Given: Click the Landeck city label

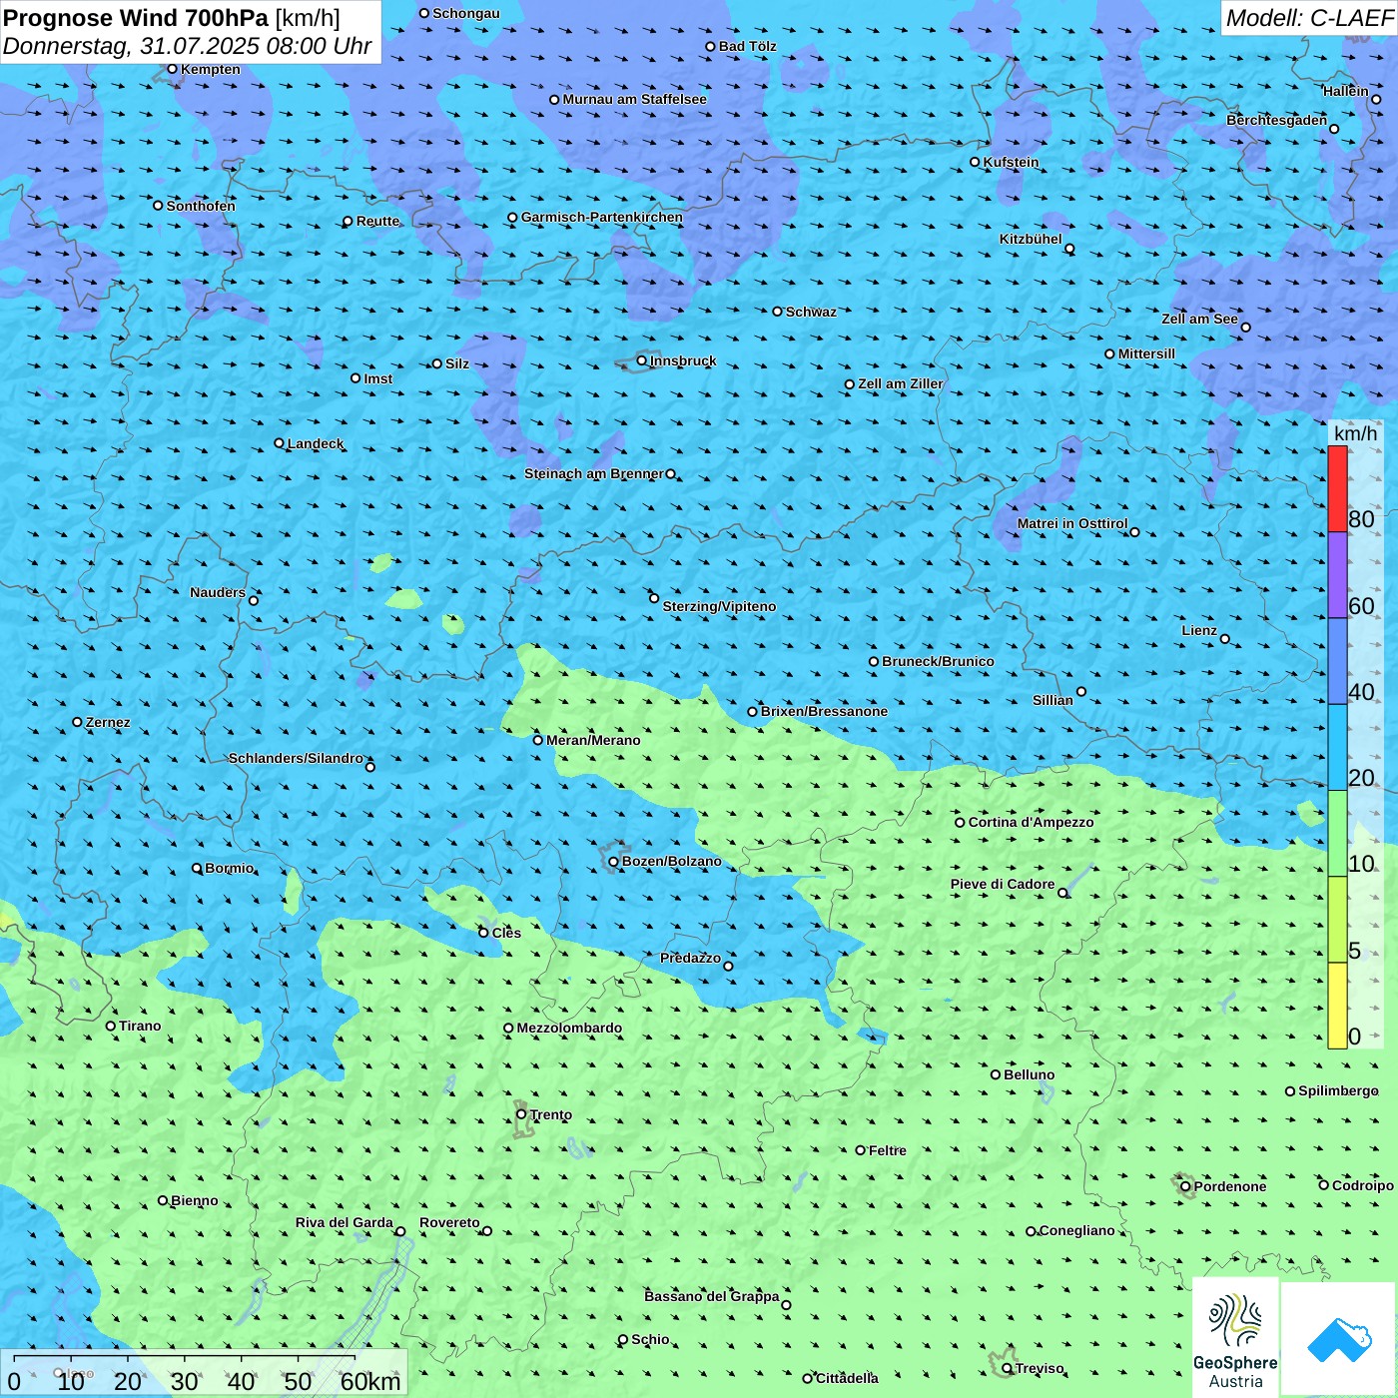Looking at the screenshot, I should tap(316, 443).
